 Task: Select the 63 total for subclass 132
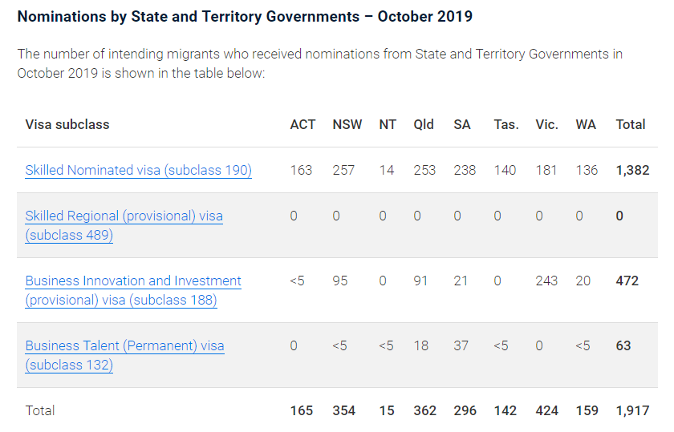623,346
